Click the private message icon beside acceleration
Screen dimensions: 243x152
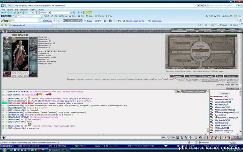coord(211,99)
